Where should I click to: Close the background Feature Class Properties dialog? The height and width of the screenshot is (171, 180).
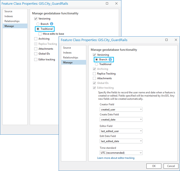(x=116, y=4)
